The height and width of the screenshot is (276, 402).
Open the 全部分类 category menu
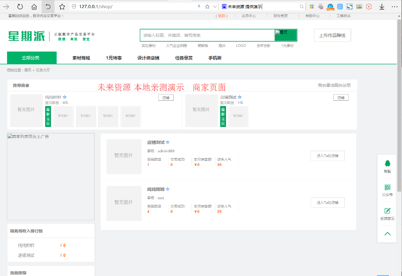(x=31, y=58)
